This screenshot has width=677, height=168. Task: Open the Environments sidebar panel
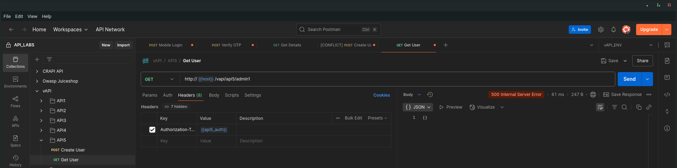tap(16, 82)
